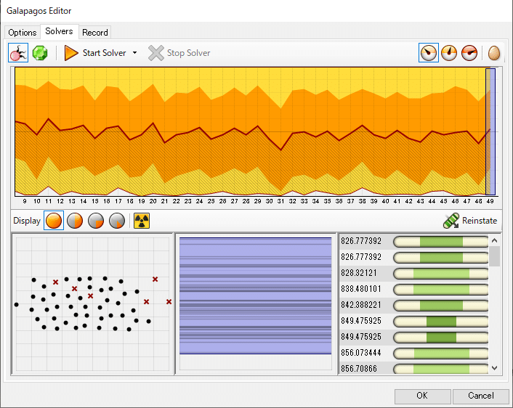This screenshot has width=513, height=408.
Task: Click the egg icon in the toolbar
Action: click(x=493, y=53)
